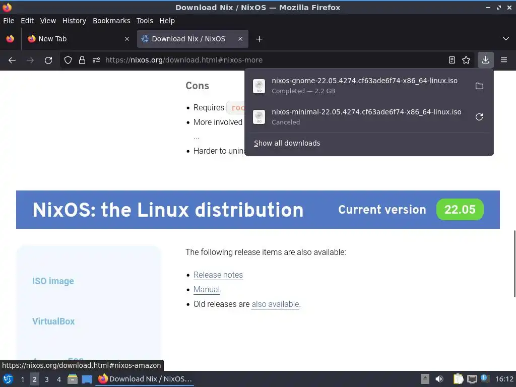
Task: Open the Tools menu
Action: pyautogui.click(x=145, y=21)
